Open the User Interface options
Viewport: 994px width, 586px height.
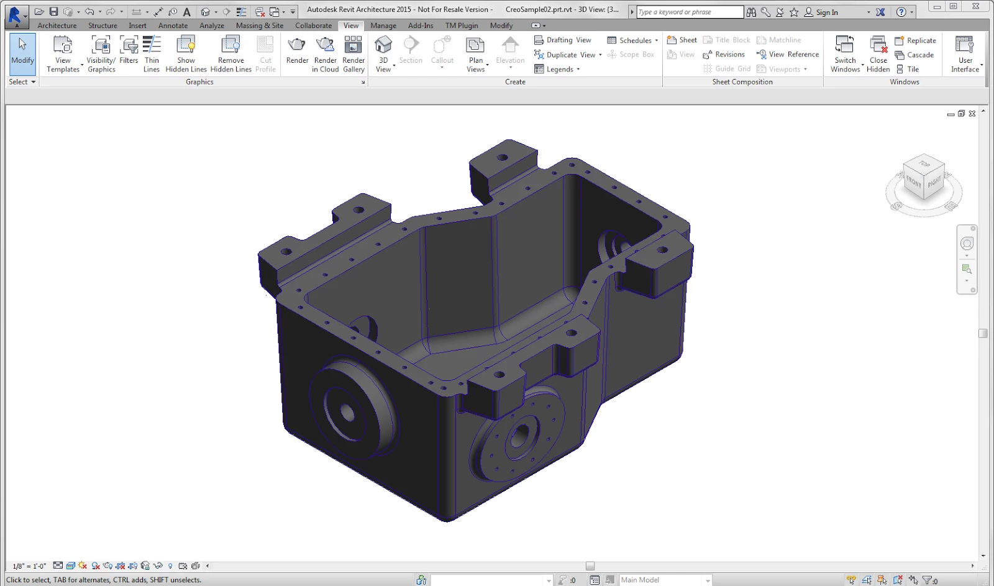click(x=965, y=54)
